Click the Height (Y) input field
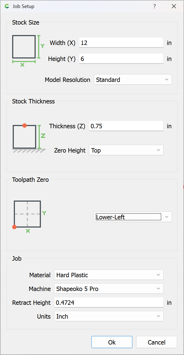 (121, 59)
